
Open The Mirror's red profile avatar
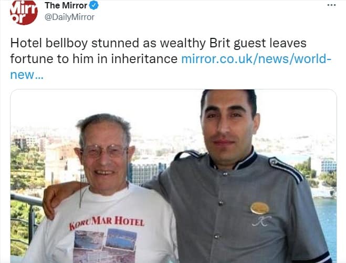coord(24,12)
